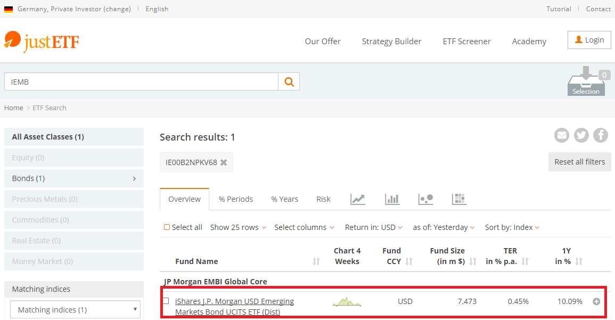Open the heatmap grid view tab
This screenshot has height=320, width=615.
[x=458, y=199]
